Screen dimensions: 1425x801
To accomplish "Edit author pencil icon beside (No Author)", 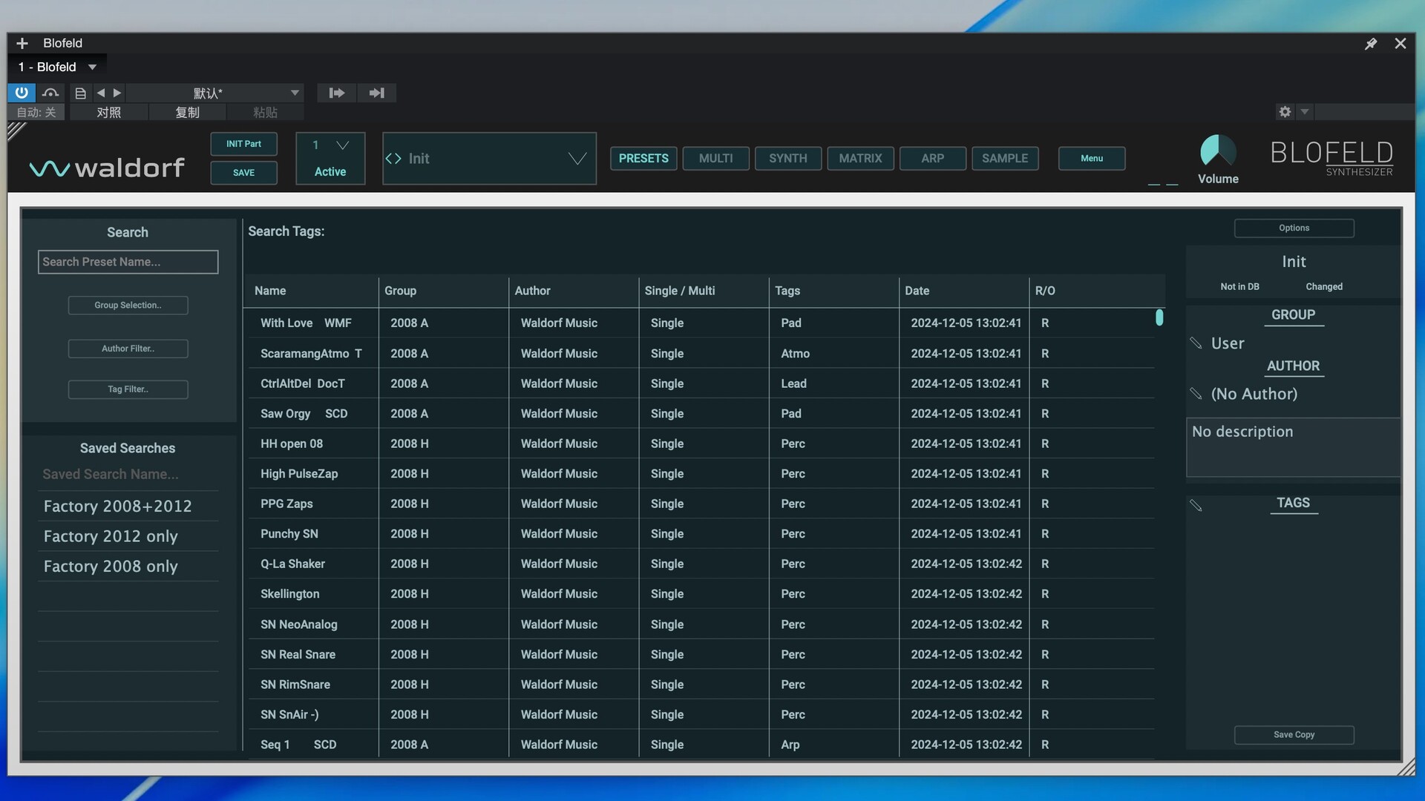I will [x=1196, y=393].
